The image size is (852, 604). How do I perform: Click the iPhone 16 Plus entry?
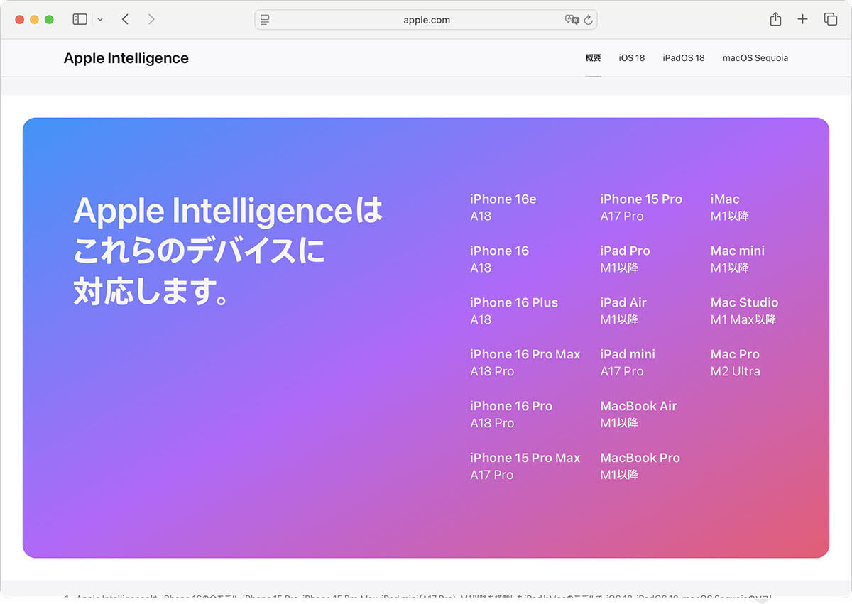point(514,303)
